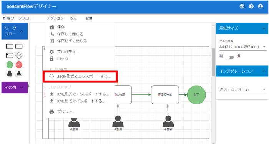Choose XML形式でエクスポートする... entry

(80, 94)
